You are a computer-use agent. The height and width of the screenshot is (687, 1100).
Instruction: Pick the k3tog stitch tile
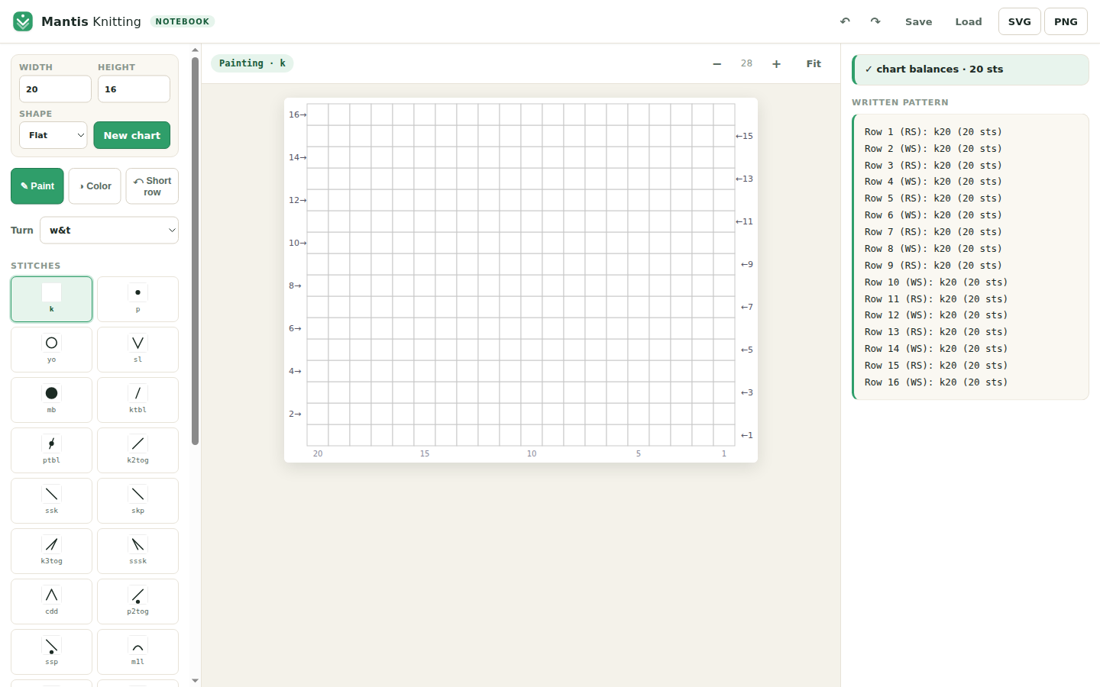tap(51, 551)
